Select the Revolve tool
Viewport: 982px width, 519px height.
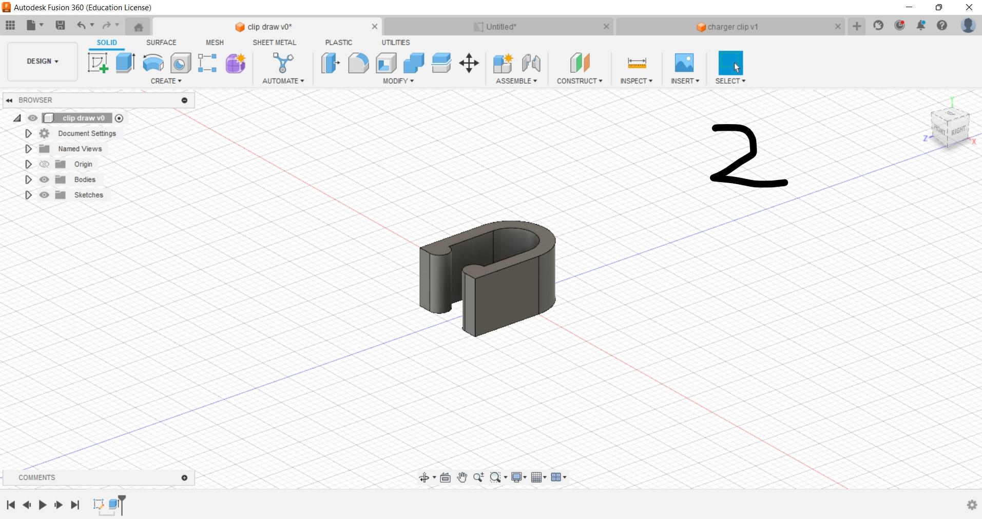(153, 63)
